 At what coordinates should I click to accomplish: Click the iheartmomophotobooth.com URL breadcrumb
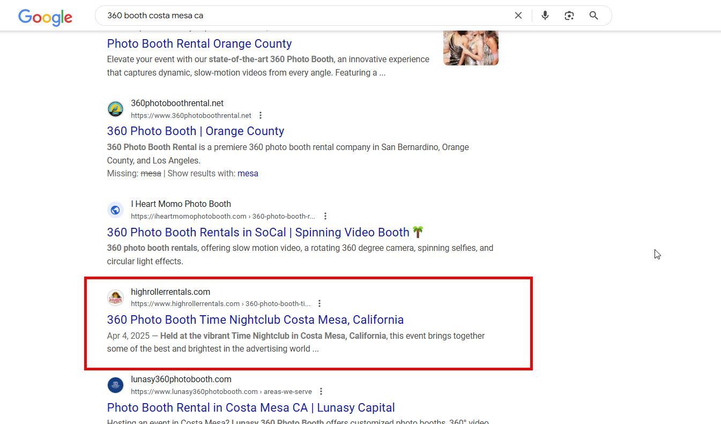click(223, 216)
